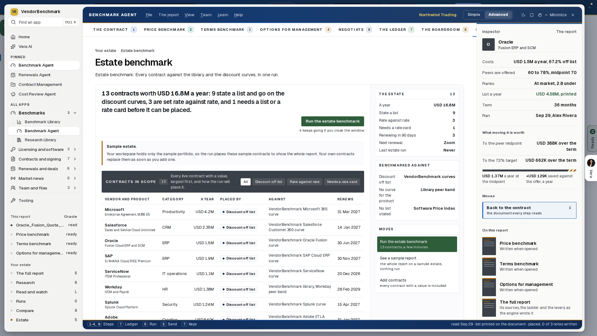Screen dimensions: 597x336
Task: Filter contracts by Needs a rate card
Action: 342,182
